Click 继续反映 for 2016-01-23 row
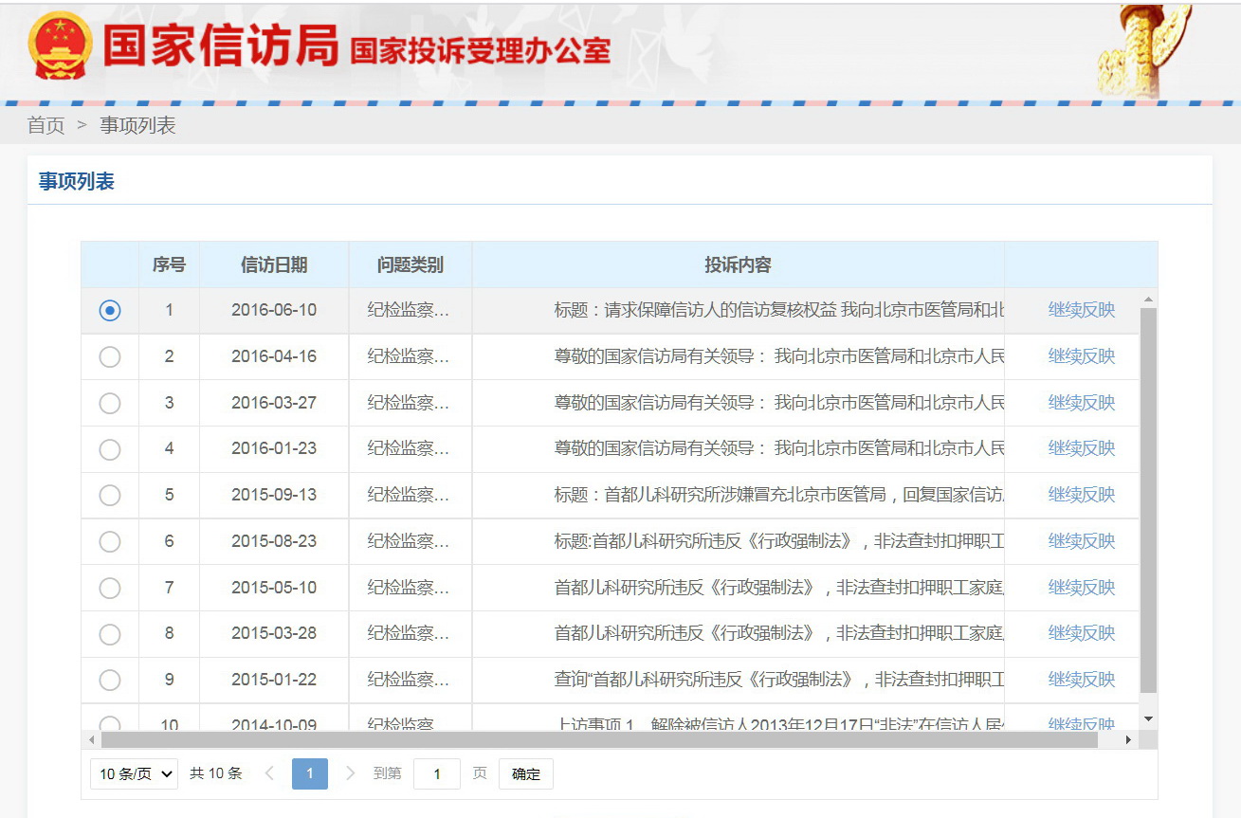 coord(1082,448)
